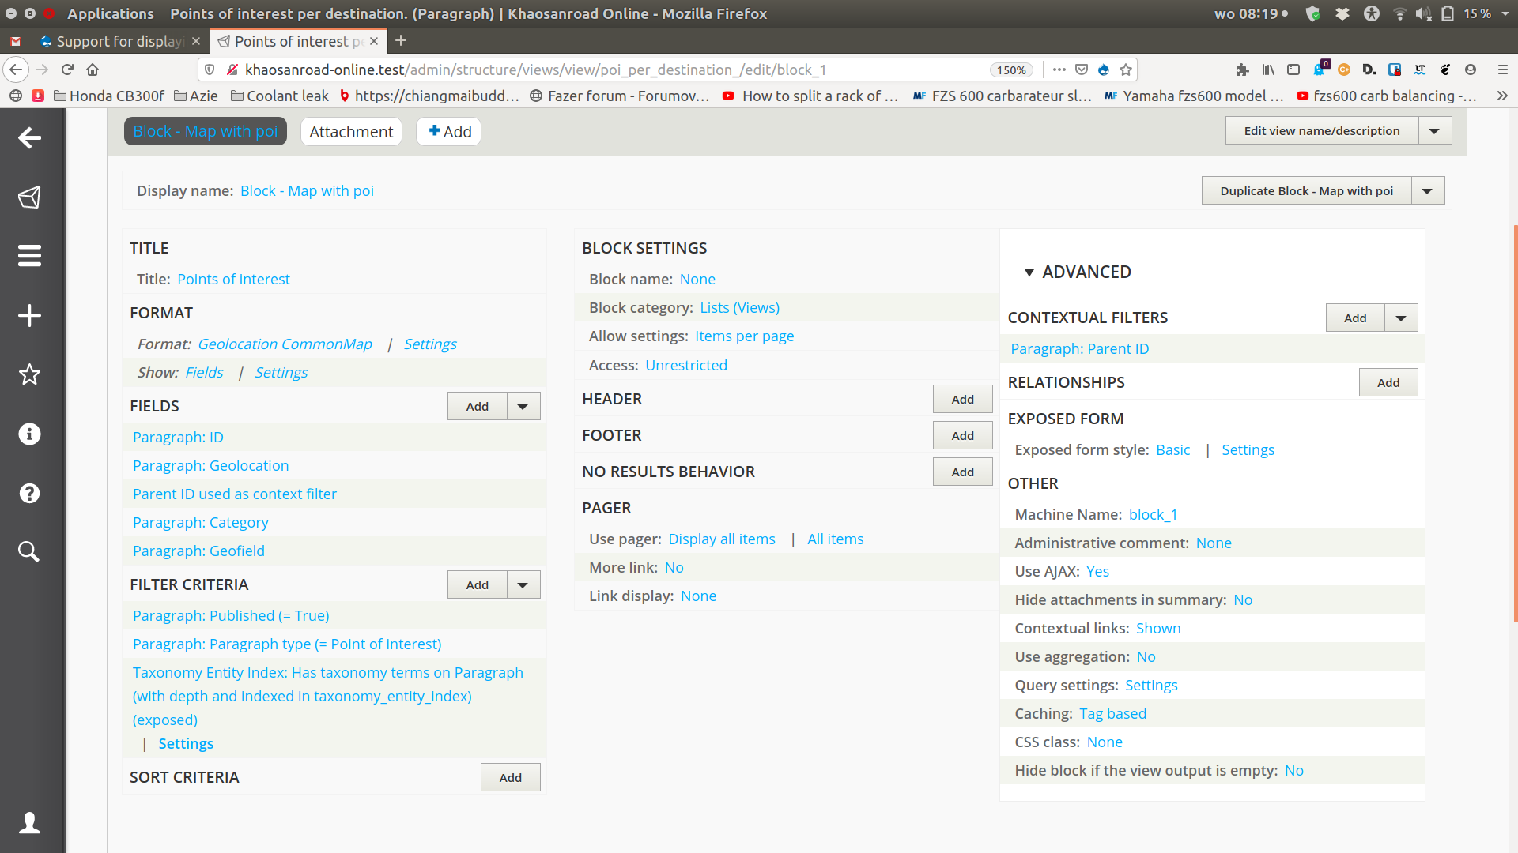Open Contextual Filters Add dropdown arrow

pyautogui.click(x=1400, y=318)
